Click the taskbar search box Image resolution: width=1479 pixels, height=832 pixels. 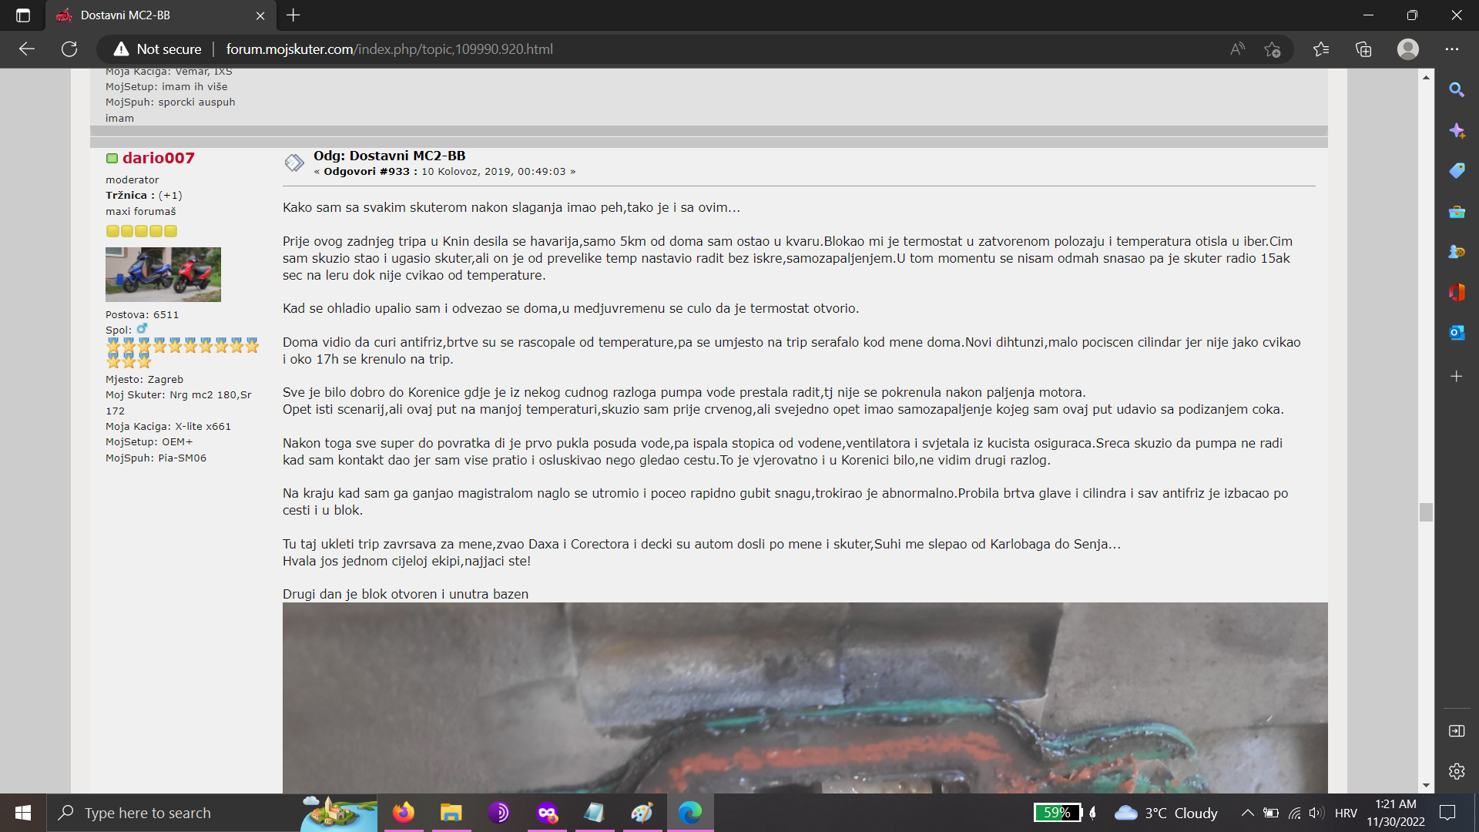pyautogui.click(x=212, y=813)
